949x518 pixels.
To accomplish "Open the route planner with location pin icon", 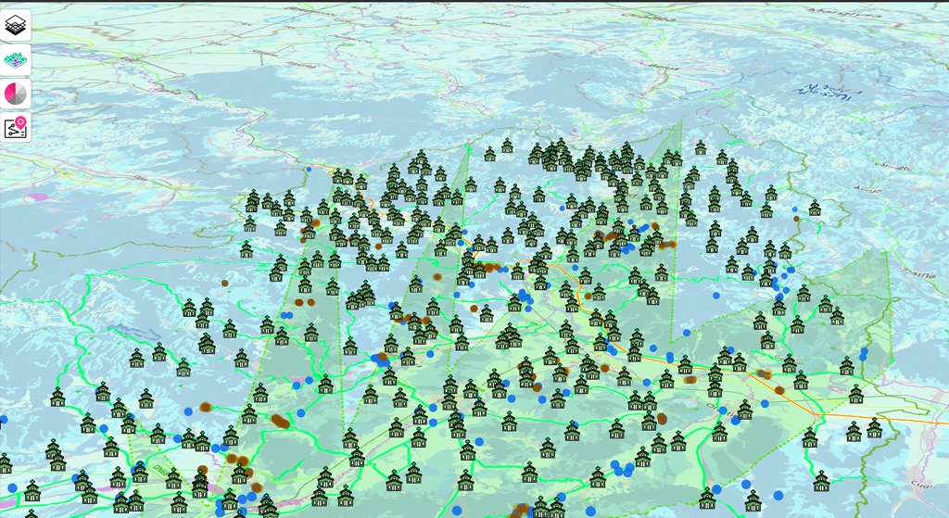I will coord(16,127).
